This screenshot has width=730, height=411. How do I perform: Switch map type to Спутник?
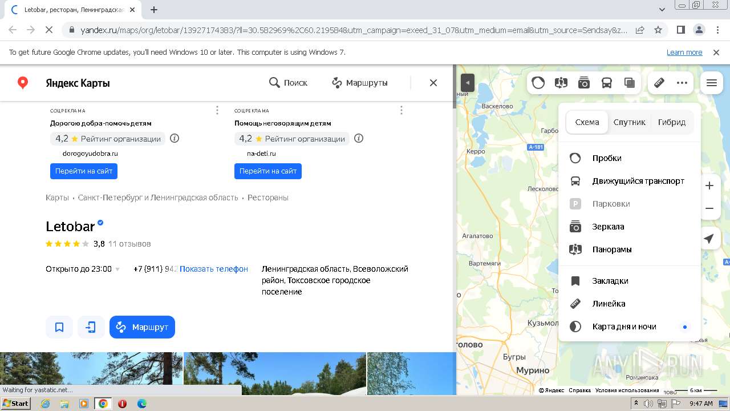[x=630, y=122]
